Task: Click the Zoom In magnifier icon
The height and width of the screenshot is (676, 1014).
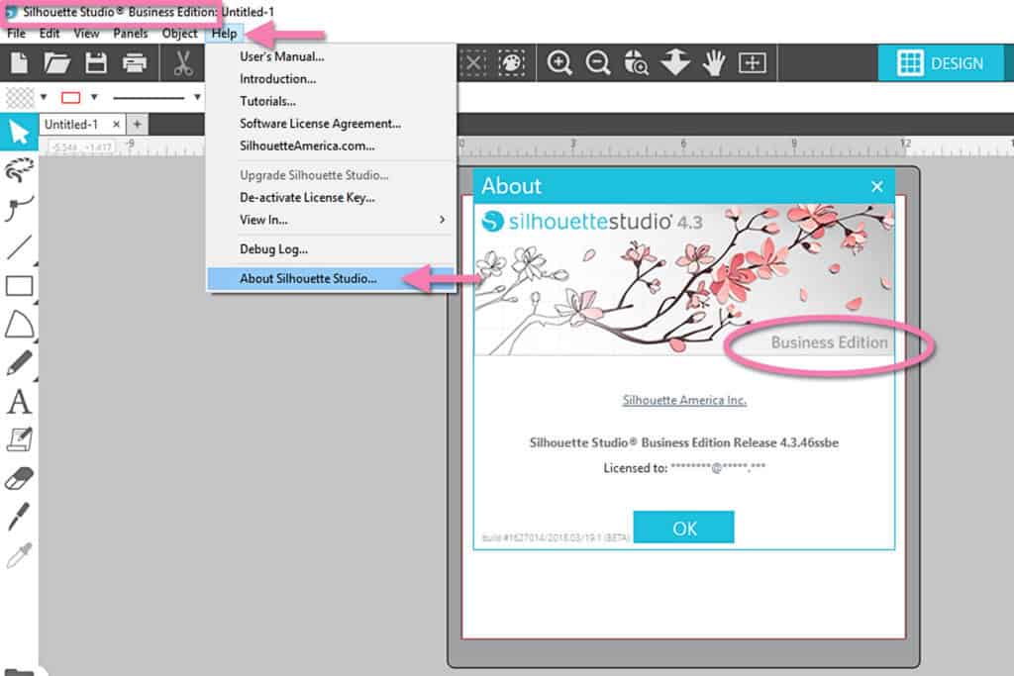Action: pyautogui.click(x=559, y=62)
